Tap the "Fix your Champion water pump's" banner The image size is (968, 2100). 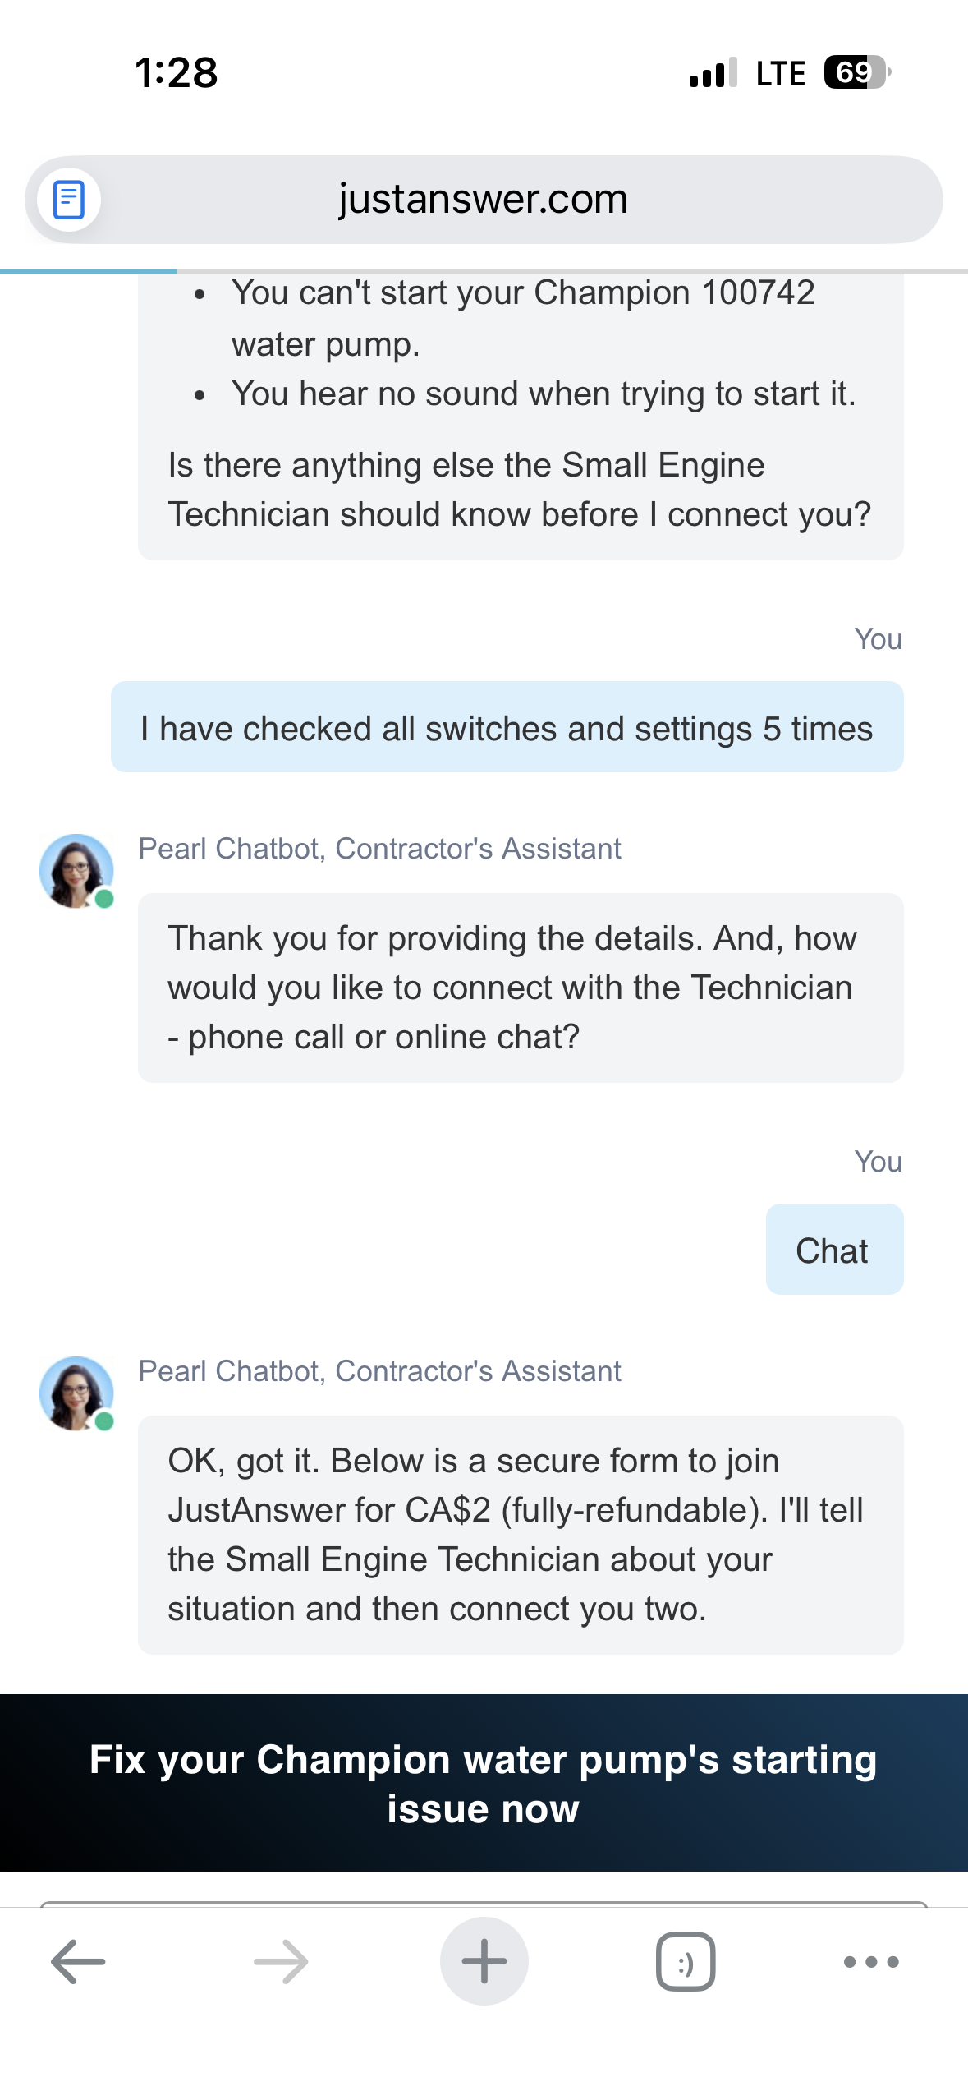click(x=484, y=1783)
